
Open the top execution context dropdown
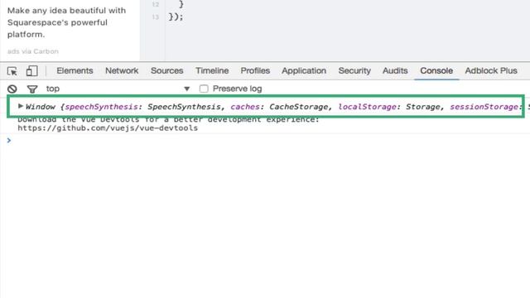click(x=118, y=89)
